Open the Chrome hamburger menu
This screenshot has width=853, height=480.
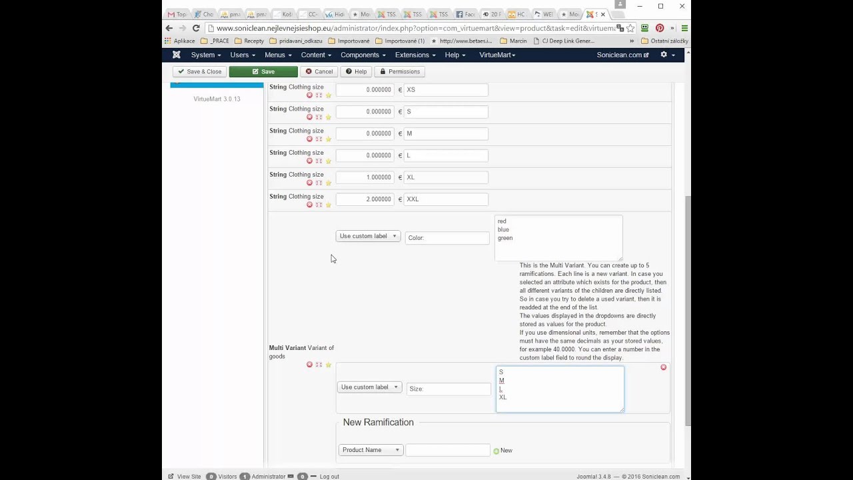(x=684, y=28)
